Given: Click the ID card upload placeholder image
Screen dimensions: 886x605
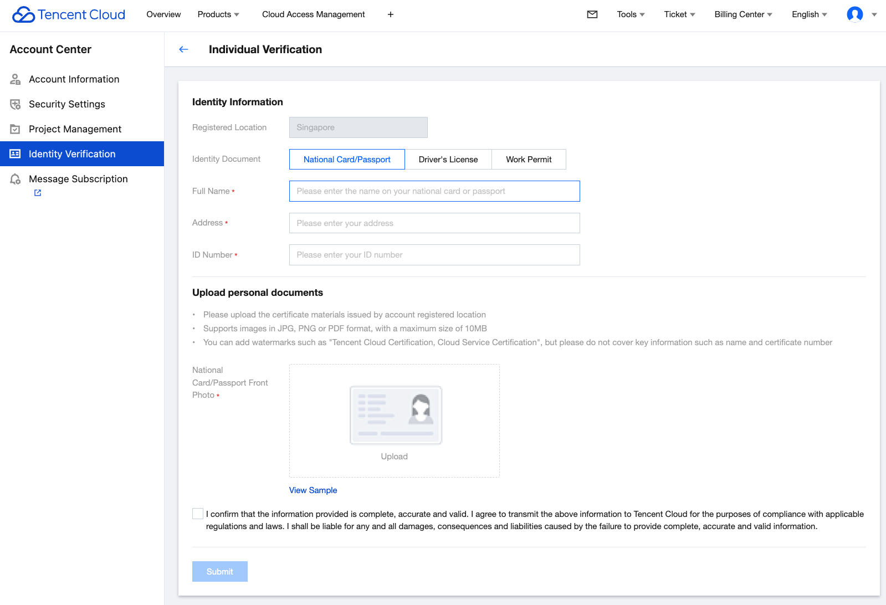Looking at the screenshot, I should [395, 416].
